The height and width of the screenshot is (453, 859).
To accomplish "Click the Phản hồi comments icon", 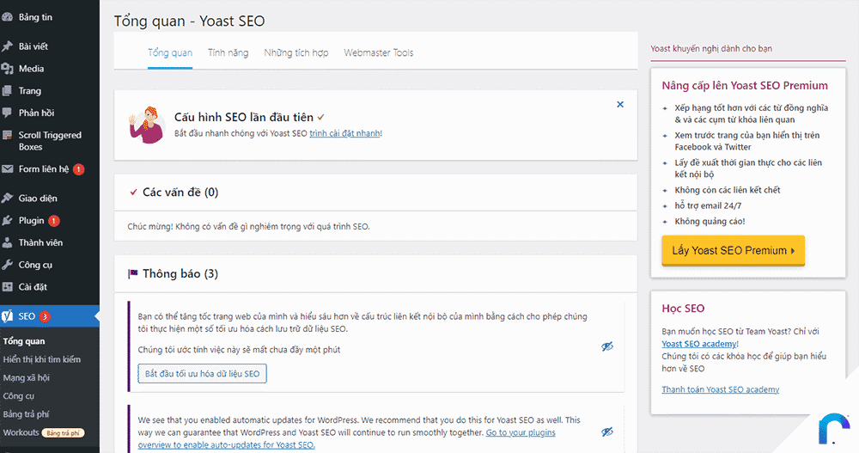I will pyautogui.click(x=7, y=113).
